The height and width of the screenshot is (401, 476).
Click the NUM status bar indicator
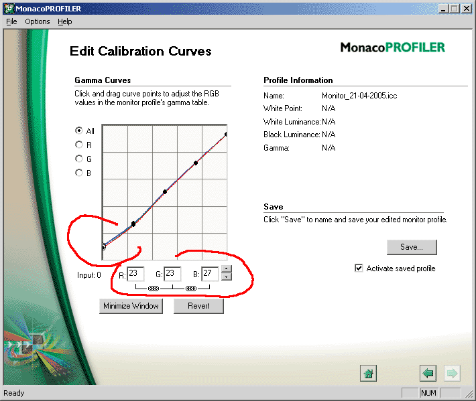coord(428,393)
